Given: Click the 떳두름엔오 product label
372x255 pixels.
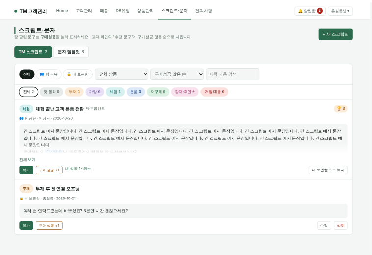Looking at the screenshot, I should [95, 109].
